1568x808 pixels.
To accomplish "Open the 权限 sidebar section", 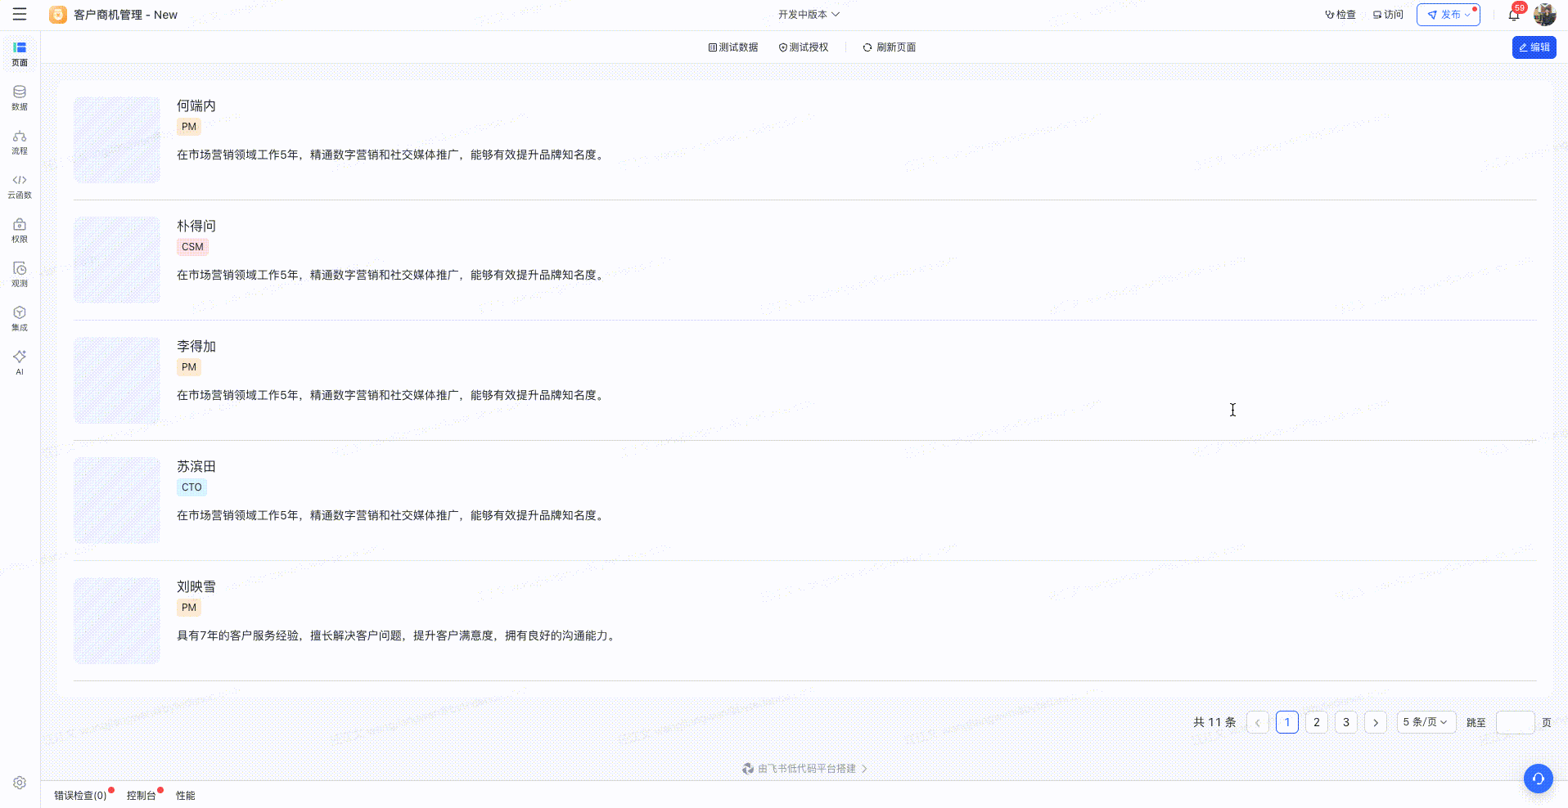I will click(x=20, y=231).
